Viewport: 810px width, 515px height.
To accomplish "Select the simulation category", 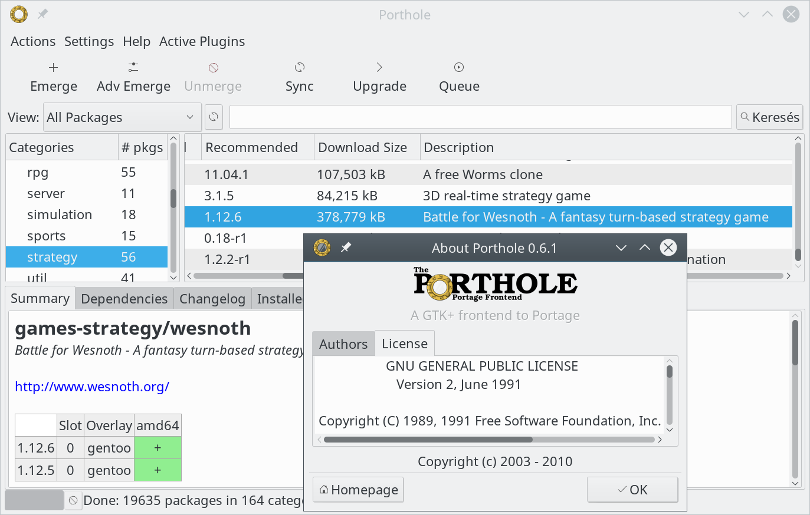I will coord(87,214).
